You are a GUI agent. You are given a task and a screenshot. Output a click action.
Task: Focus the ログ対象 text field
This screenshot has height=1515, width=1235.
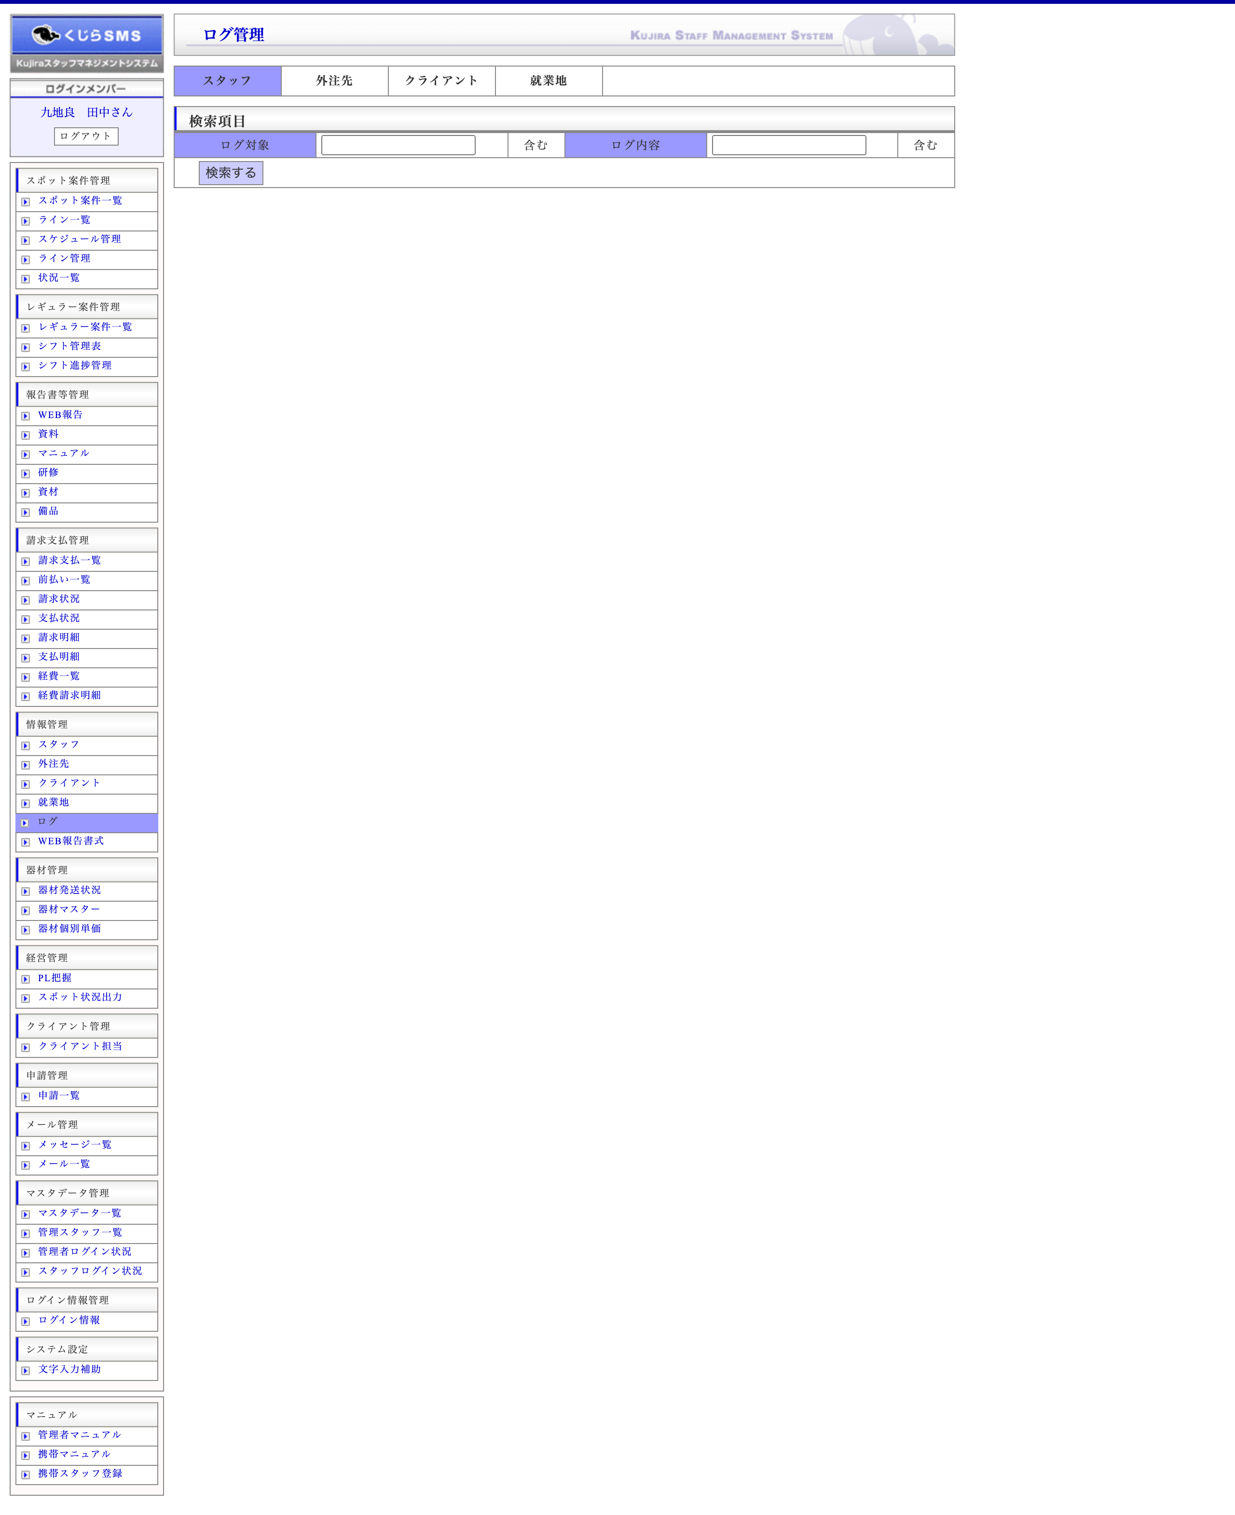(x=398, y=145)
